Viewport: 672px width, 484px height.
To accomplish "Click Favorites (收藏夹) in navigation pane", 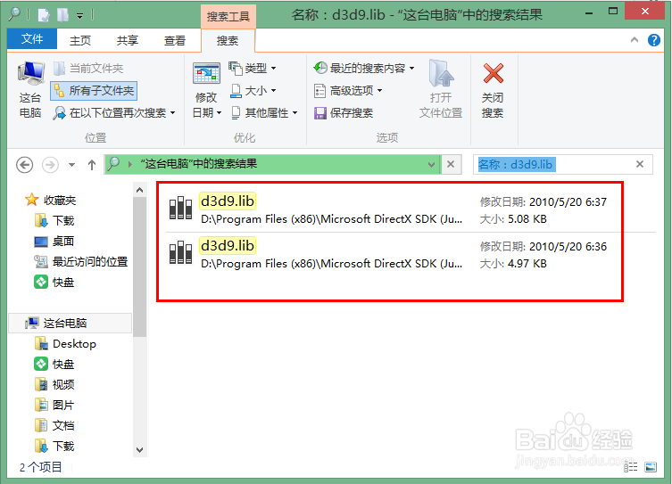I will click(51, 200).
